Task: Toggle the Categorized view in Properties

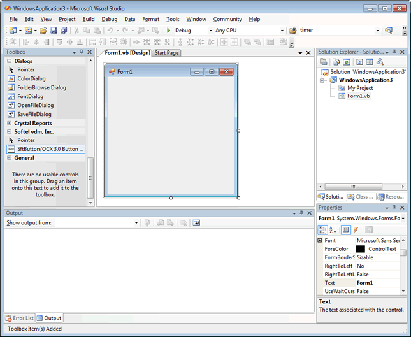Action: (x=323, y=229)
